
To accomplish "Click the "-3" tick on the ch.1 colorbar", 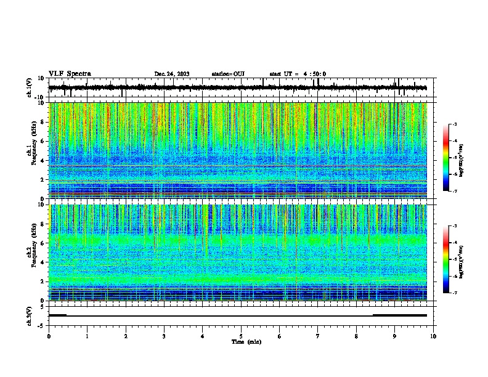I will 454,124.
